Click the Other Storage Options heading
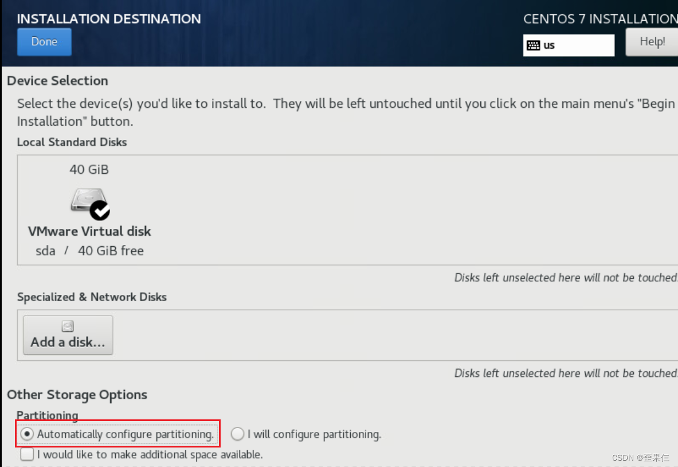This screenshot has height=467, width=678. click(x=77, y=395)
